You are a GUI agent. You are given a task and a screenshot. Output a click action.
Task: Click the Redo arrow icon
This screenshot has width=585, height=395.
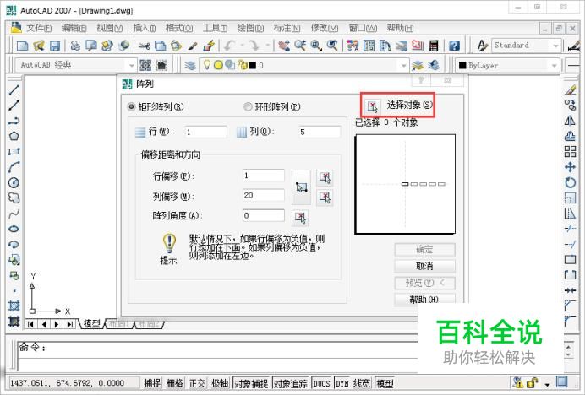(x=254, y=46)
